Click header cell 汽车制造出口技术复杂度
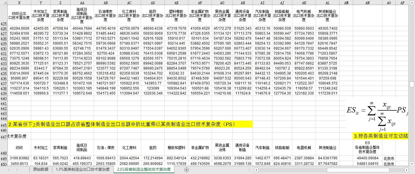 point(262,16)
